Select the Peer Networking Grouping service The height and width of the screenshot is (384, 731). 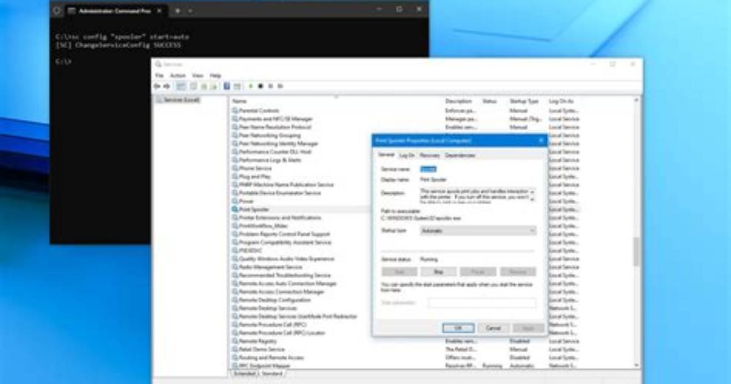270,135
